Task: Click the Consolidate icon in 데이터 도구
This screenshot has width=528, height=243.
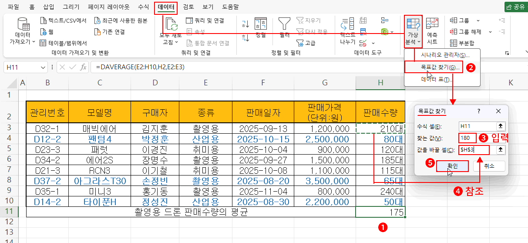Action: tap(384, 20)
